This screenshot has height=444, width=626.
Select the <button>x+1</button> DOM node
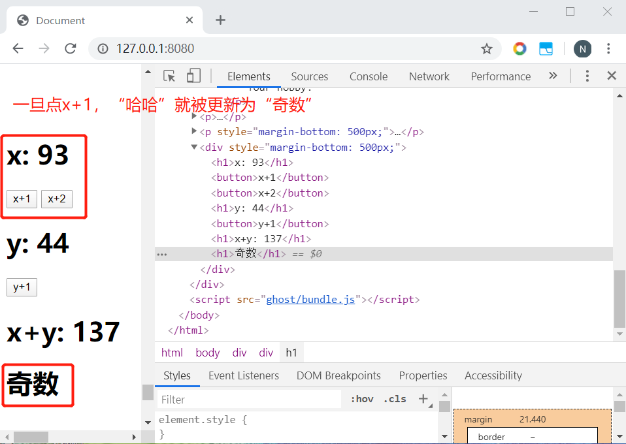point(270,178)
